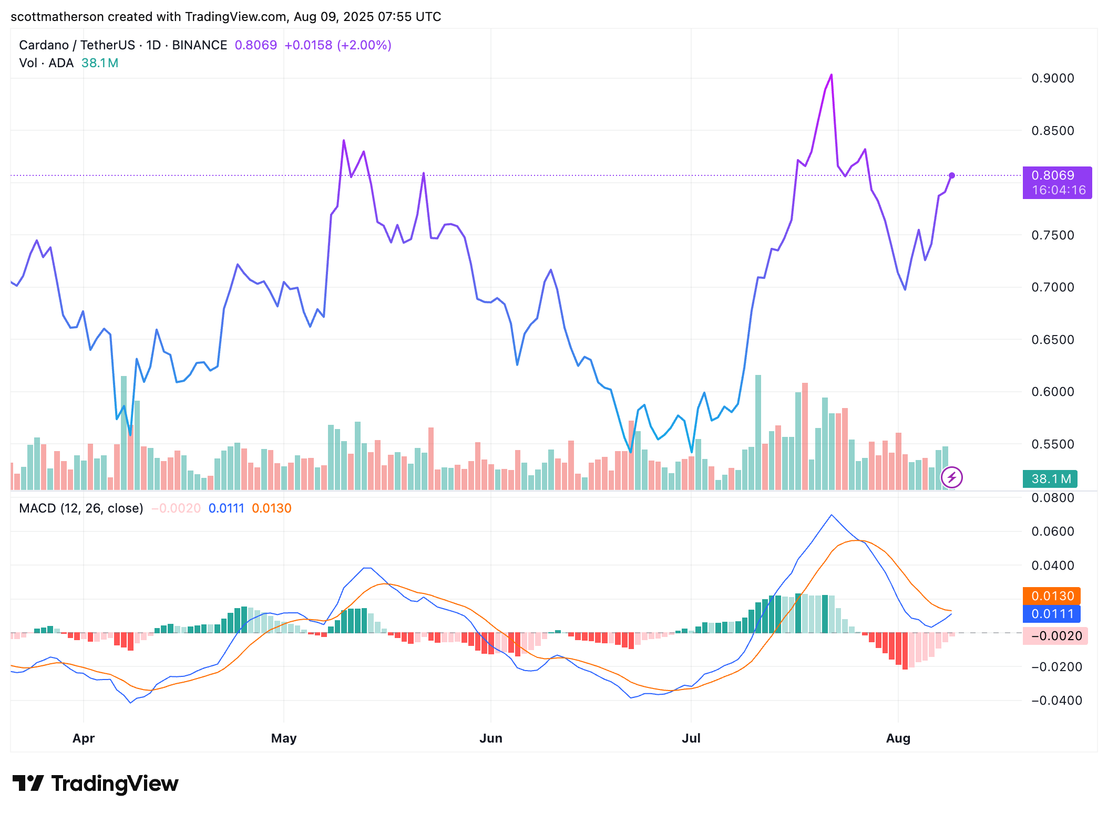This screenshot has width=1108, height=815.
Task: Click the Apr marker on time axis
Action: [x=84, y=738]
